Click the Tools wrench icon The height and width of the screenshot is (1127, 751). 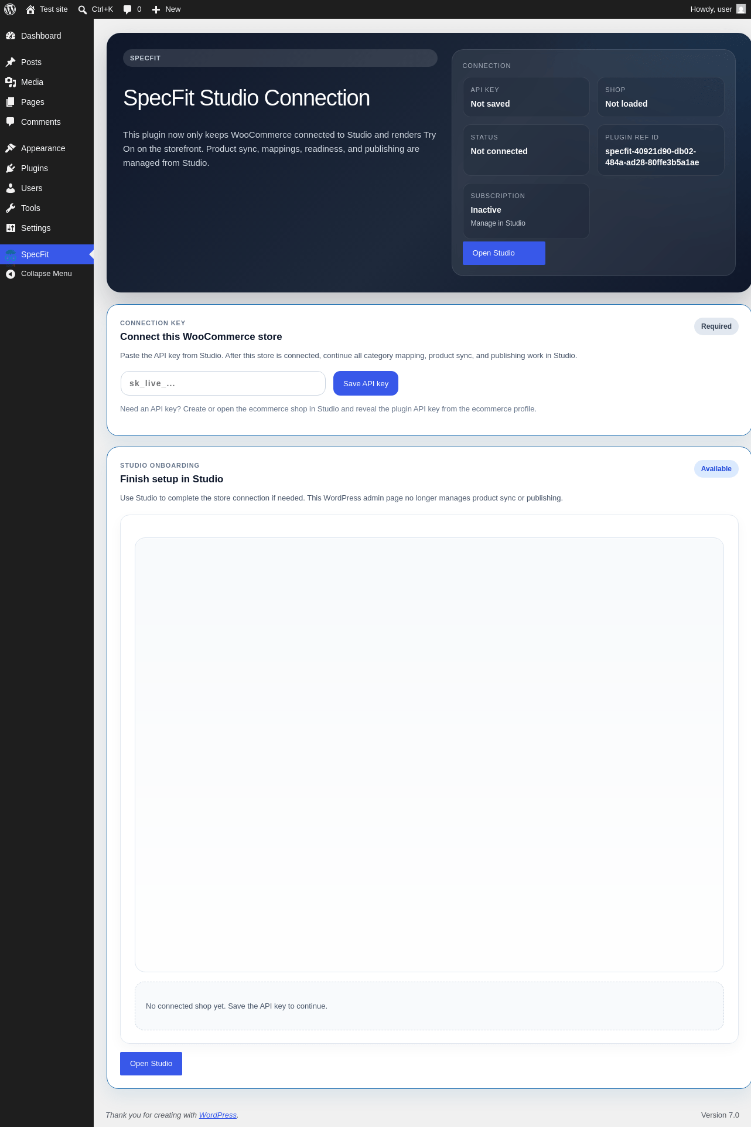click(11, 208)
